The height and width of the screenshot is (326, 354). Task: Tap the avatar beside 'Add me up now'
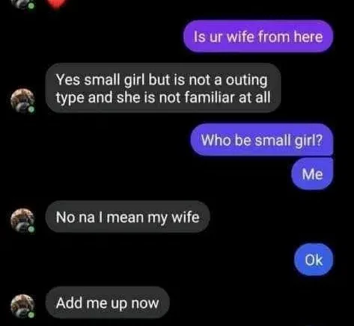22,307
